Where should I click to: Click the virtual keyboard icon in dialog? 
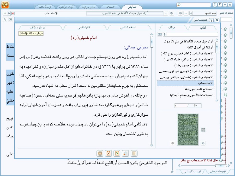coord(160,34)
